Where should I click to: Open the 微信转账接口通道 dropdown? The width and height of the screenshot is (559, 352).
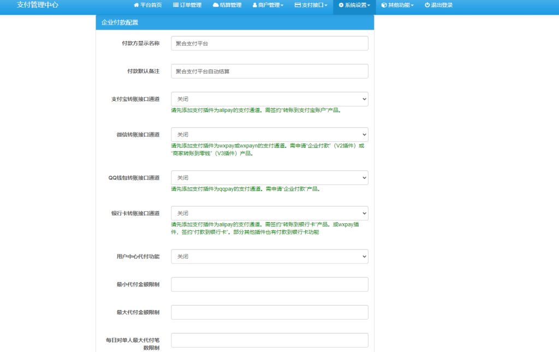[270, 135]
